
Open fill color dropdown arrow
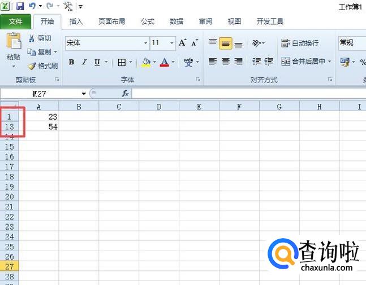pyautogui.click(x=154, y=62)
